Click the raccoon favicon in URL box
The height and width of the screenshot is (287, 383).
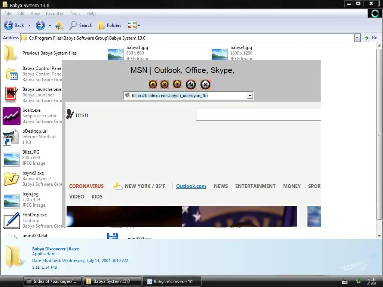[x=127, y=95]
